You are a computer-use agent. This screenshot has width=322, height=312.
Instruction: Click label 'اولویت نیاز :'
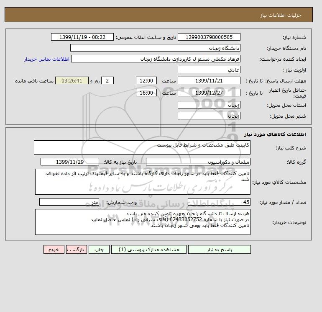pos(294,70)
